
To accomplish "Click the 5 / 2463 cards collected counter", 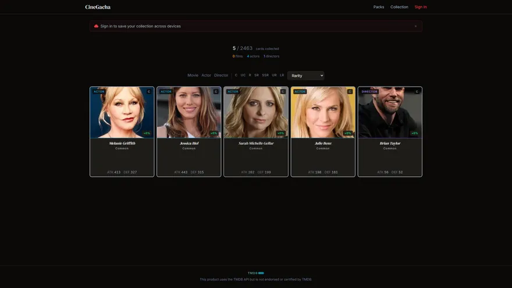I will click(255, 48).
